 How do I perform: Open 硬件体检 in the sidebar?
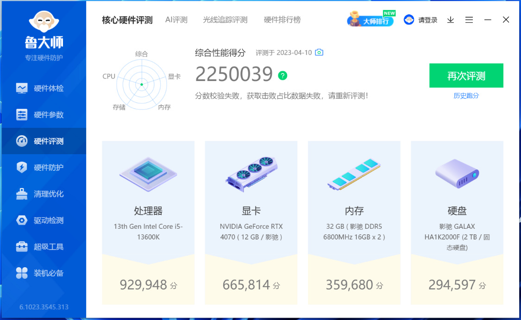pyautogui.click(x=44, y=88)
